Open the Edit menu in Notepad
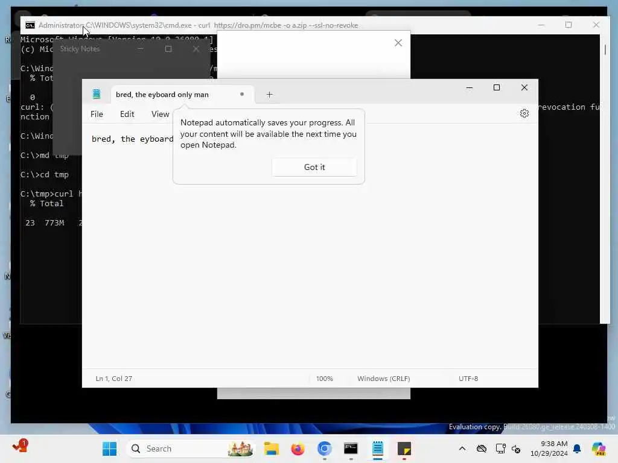Screen dimensions: 618x463 [127, 114]
